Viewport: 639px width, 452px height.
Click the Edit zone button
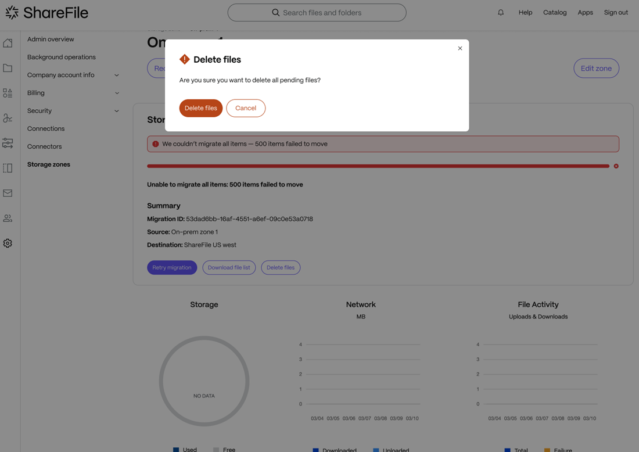(x=596, y=68)
